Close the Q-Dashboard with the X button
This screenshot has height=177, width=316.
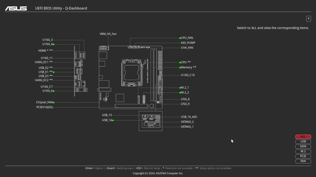(308, 19)
